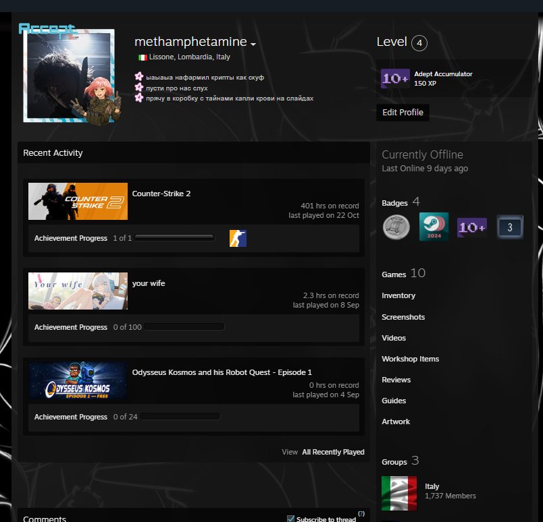Open the Italy group link

tap(432, 486)
